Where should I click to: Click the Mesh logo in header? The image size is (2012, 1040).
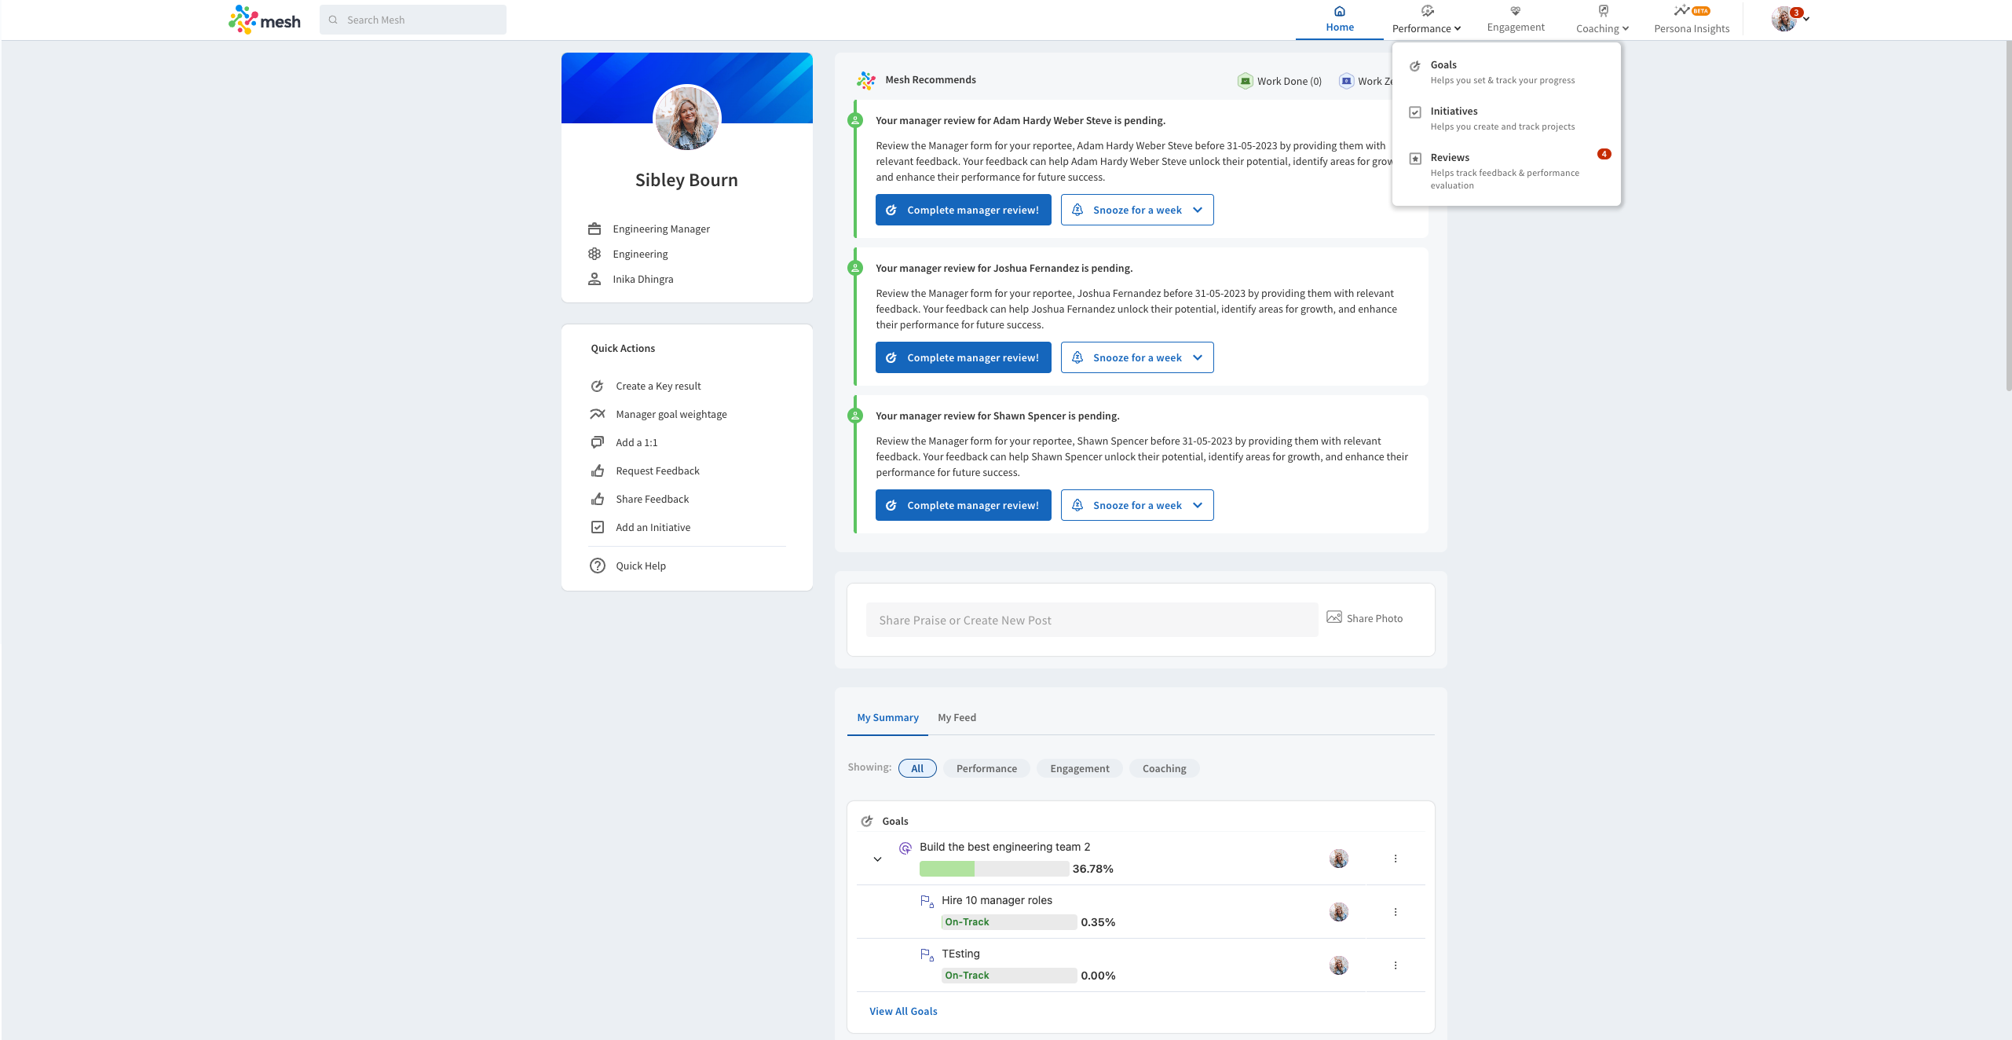pos(264,20)
